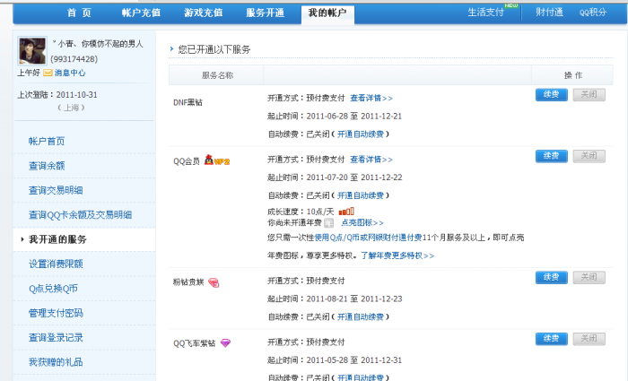Click the arrow beside 您已开通以下服务
The image size is (628, 381).
(x=171, y=48)
